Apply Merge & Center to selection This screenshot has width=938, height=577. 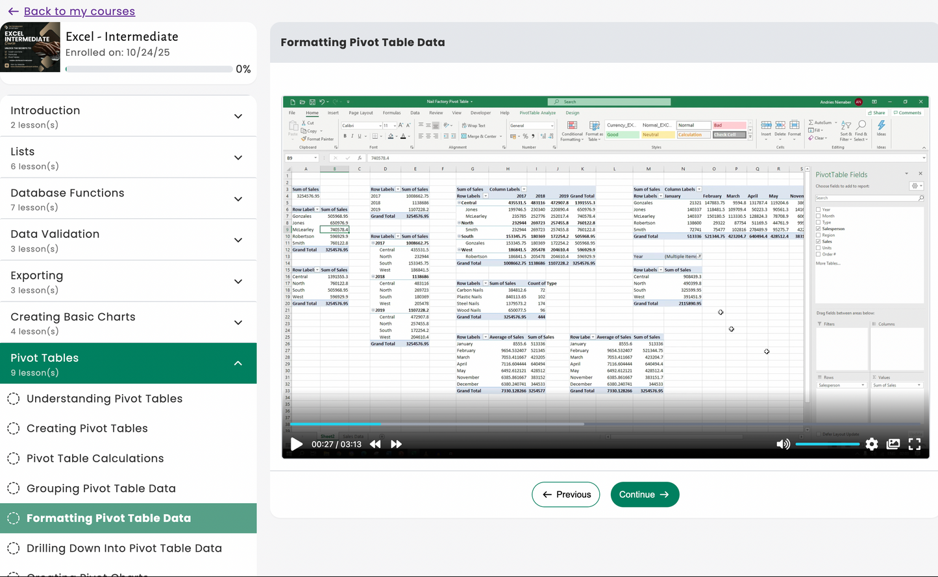482,136
